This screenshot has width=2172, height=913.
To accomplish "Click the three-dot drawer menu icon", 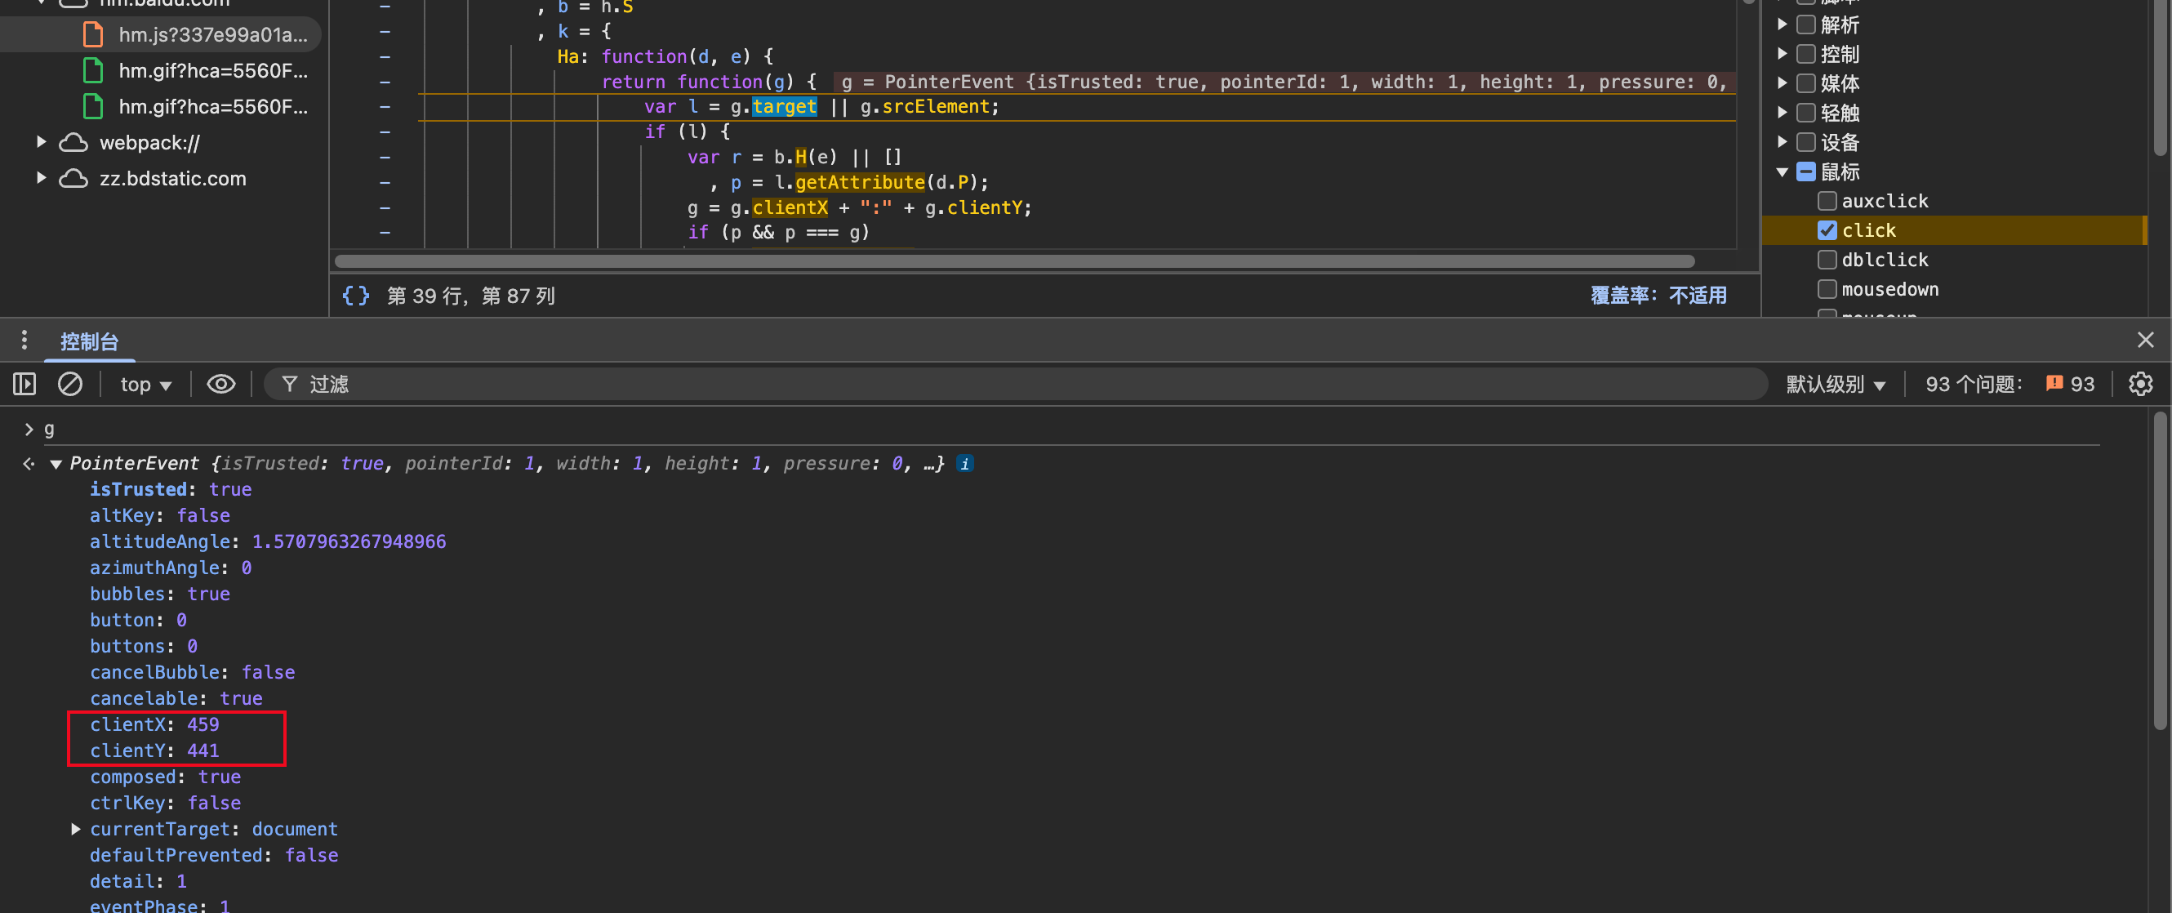I will (x=24, y=341).
